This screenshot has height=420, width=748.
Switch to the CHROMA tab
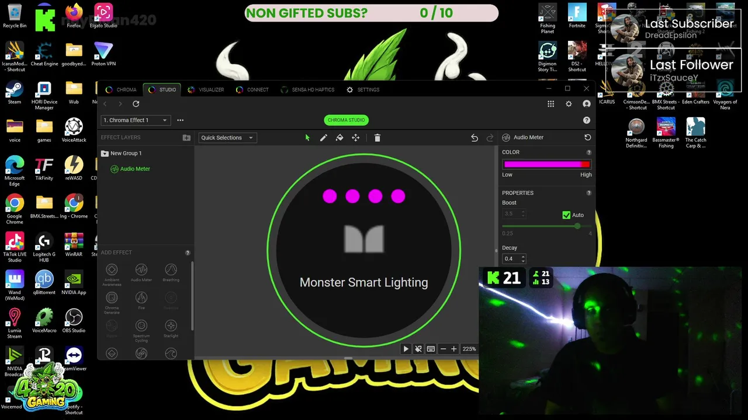click(x=121, y=90)
